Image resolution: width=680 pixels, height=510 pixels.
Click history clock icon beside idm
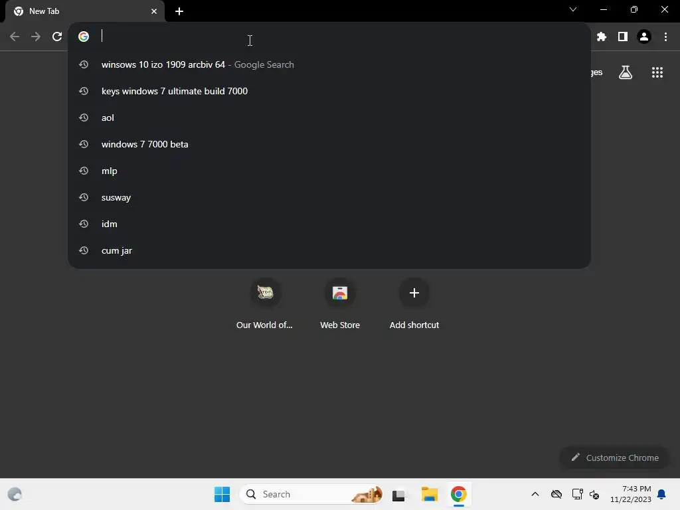point(84,224)
